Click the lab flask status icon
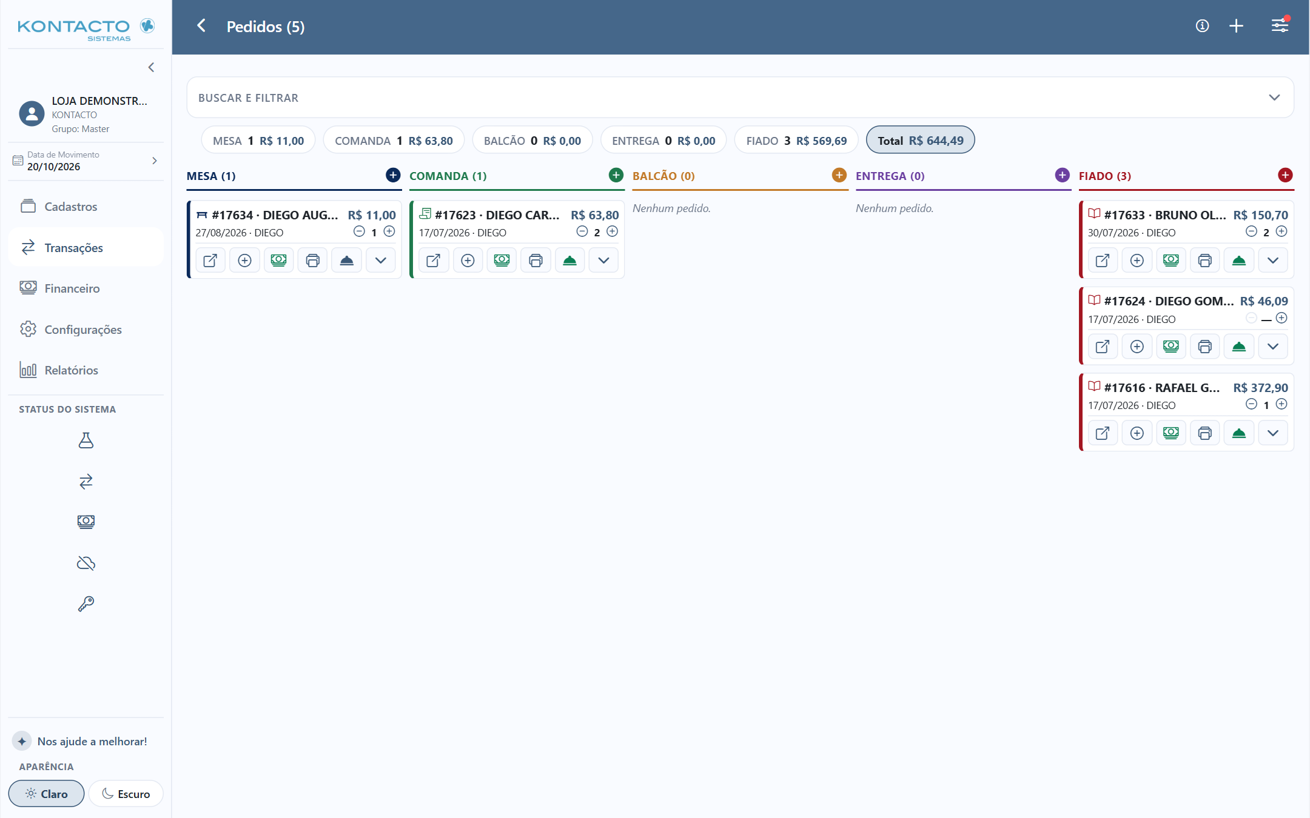The height and width of the screenshot is (818, 1310). [86, 441]
